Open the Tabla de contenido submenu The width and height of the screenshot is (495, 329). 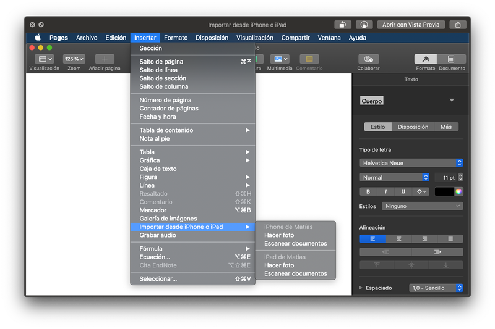192,130
